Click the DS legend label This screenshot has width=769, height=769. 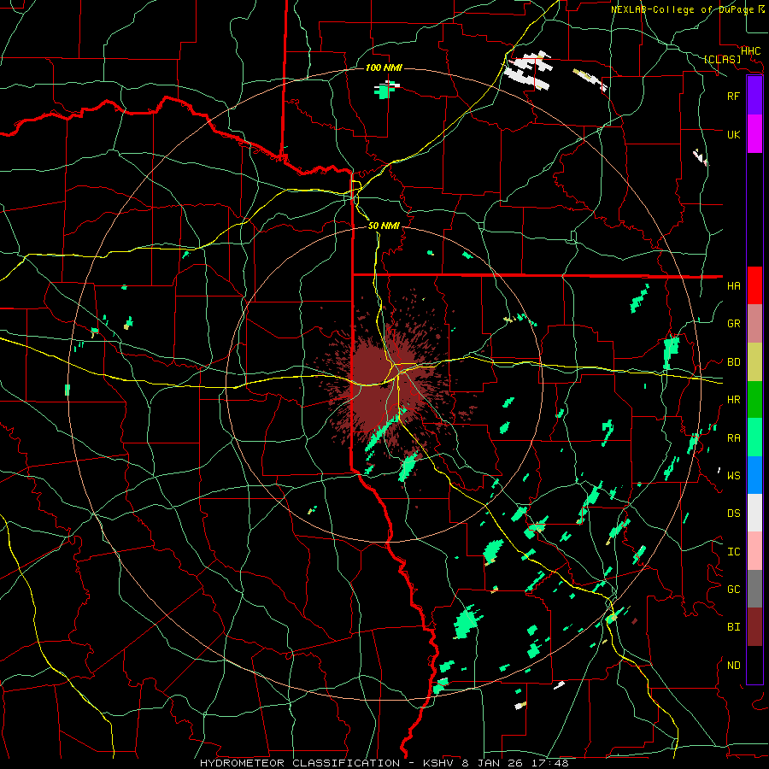pyautogui.click(x=733, y=514)
